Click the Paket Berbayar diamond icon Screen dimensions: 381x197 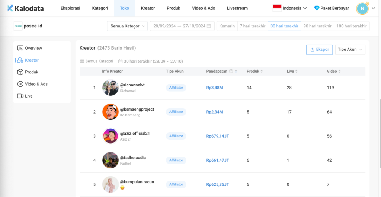(316, 8)
